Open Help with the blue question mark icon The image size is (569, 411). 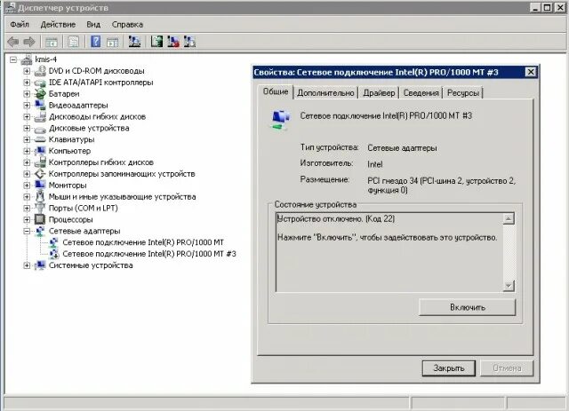pyautogui.click(x=95, y=42)
